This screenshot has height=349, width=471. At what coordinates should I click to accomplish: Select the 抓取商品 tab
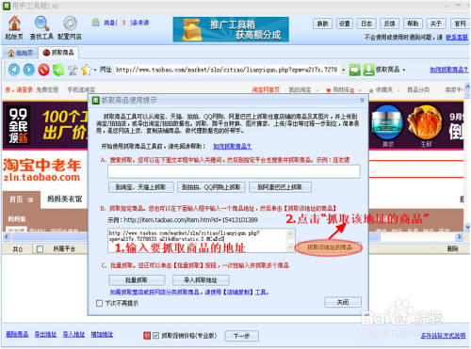58,53
